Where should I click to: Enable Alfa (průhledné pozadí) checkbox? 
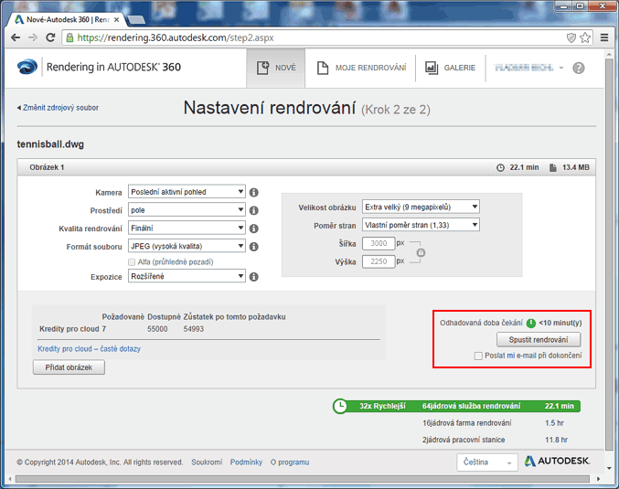132,262
